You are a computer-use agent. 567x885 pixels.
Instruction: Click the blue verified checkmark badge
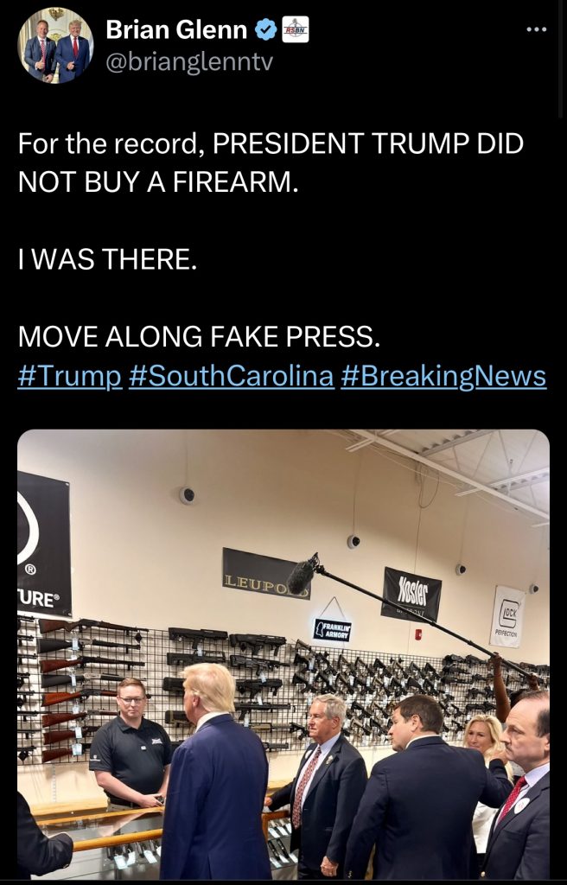coord(266,30)
